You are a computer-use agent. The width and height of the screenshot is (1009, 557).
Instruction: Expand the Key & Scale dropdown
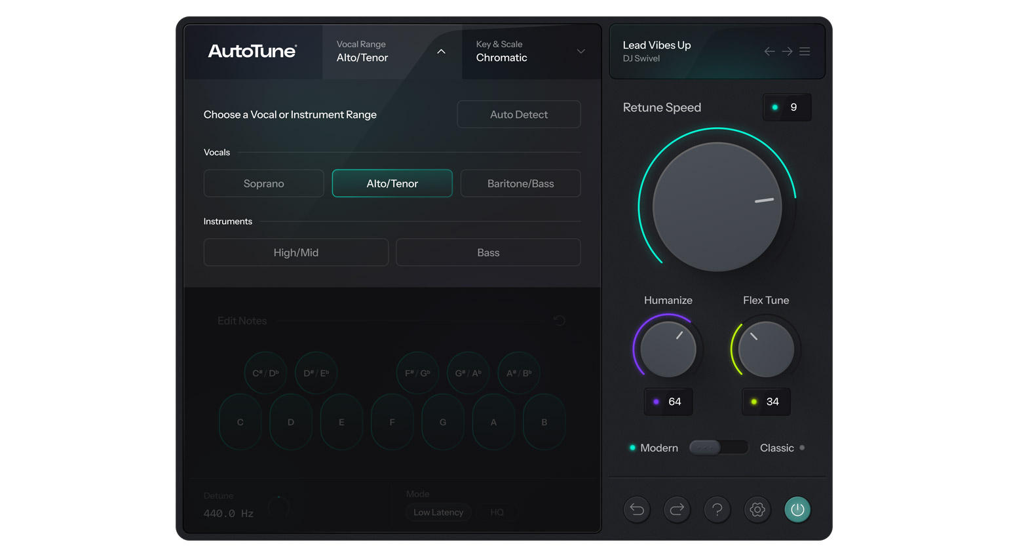tap(581, 51)
